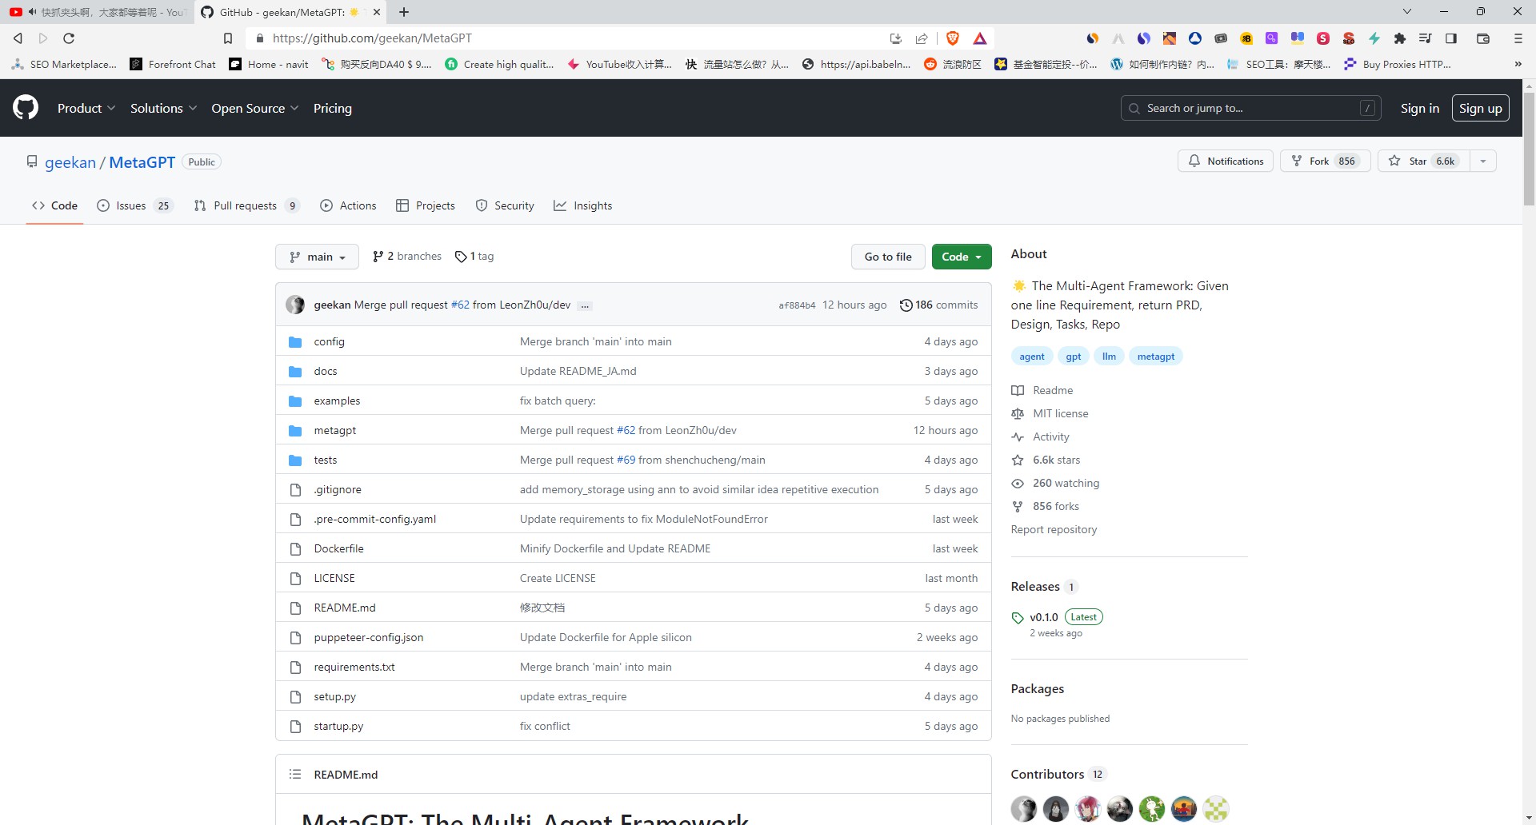Click the Sign up button
This screenshot has width=1536, height=825.
[x=1481, y=108]
